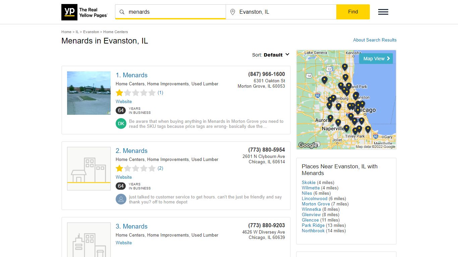Click the map pin near Tinley Park

(x=355, y=131)
